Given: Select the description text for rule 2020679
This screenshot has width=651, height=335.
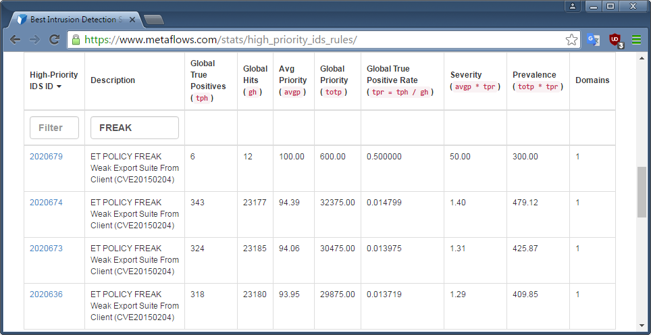Looking at the screenshot, I should click(134, 168).
